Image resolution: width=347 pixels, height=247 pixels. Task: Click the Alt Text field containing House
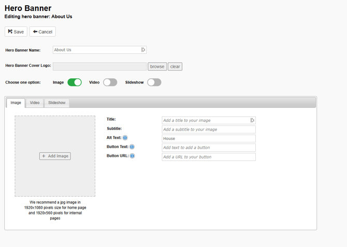pos(208,138)
